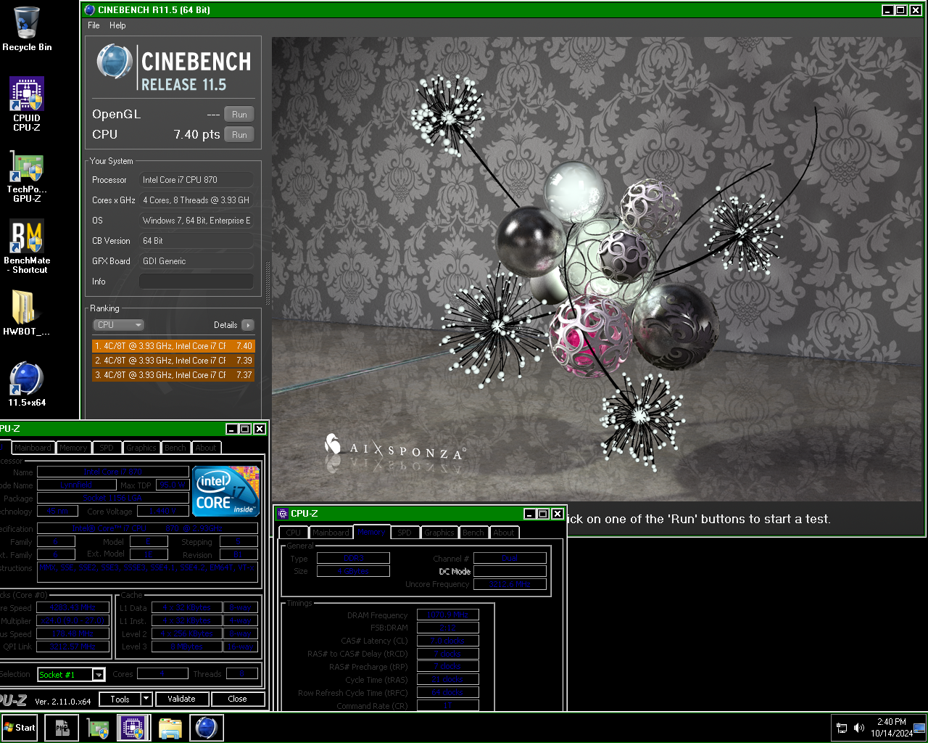Click the File Explorer folder icon in taskbar

click(170, 728)
